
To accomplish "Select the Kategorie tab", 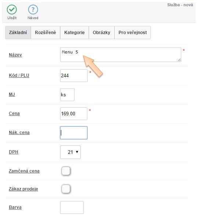I will click(x=74, y=33).
